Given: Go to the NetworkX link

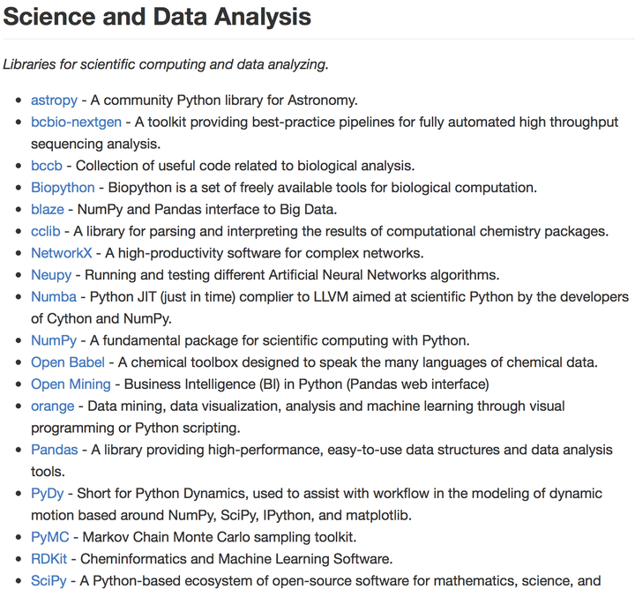Looking at the screenshot, I should [61, 253].
